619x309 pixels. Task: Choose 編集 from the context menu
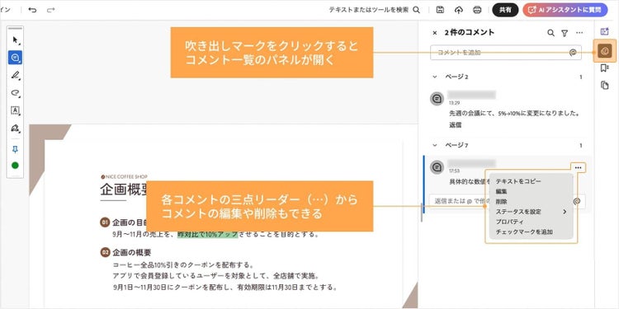(501, 191)
